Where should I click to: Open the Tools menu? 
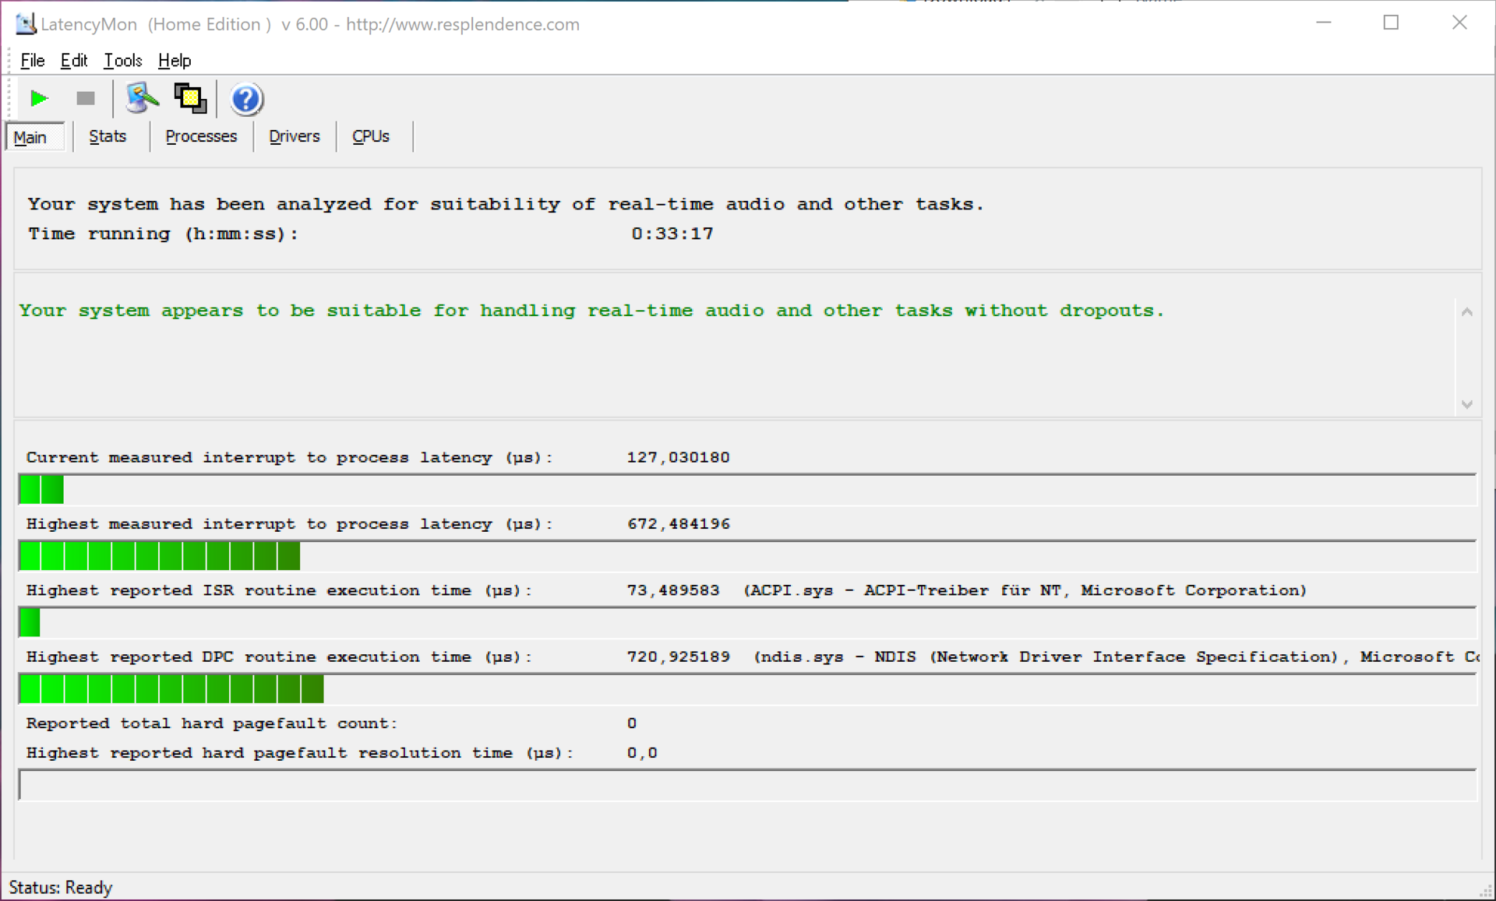(122, 61)
